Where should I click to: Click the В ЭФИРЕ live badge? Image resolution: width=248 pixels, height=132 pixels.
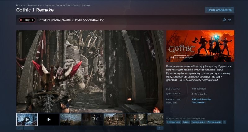click(27, 20)
